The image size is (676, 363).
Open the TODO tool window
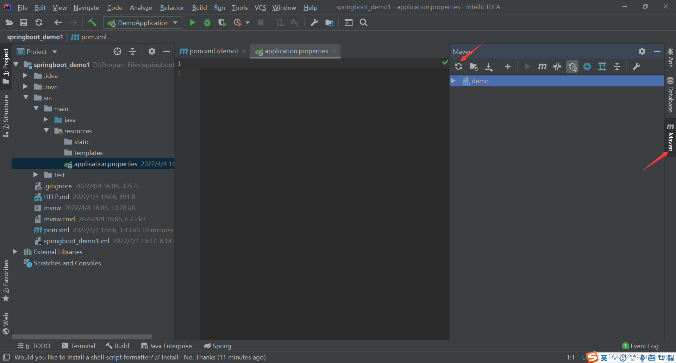[34, 346]
